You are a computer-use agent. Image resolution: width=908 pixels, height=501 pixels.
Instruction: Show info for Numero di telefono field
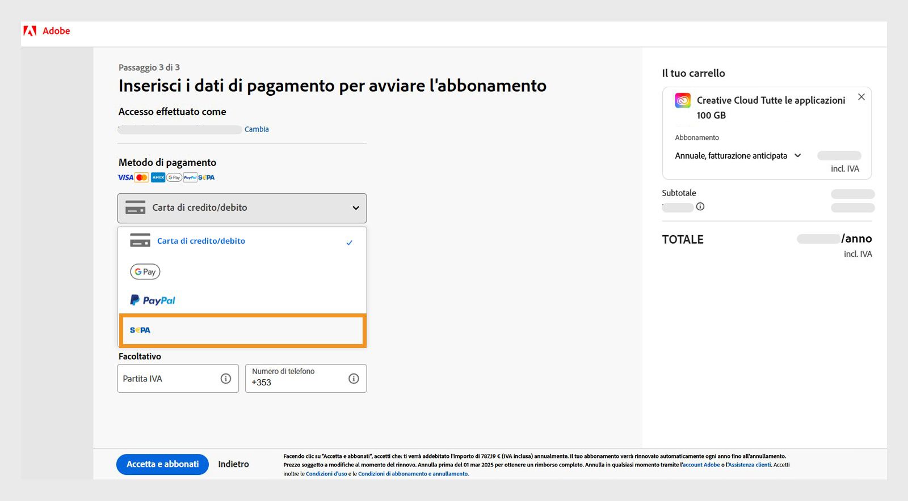(354, 379)
